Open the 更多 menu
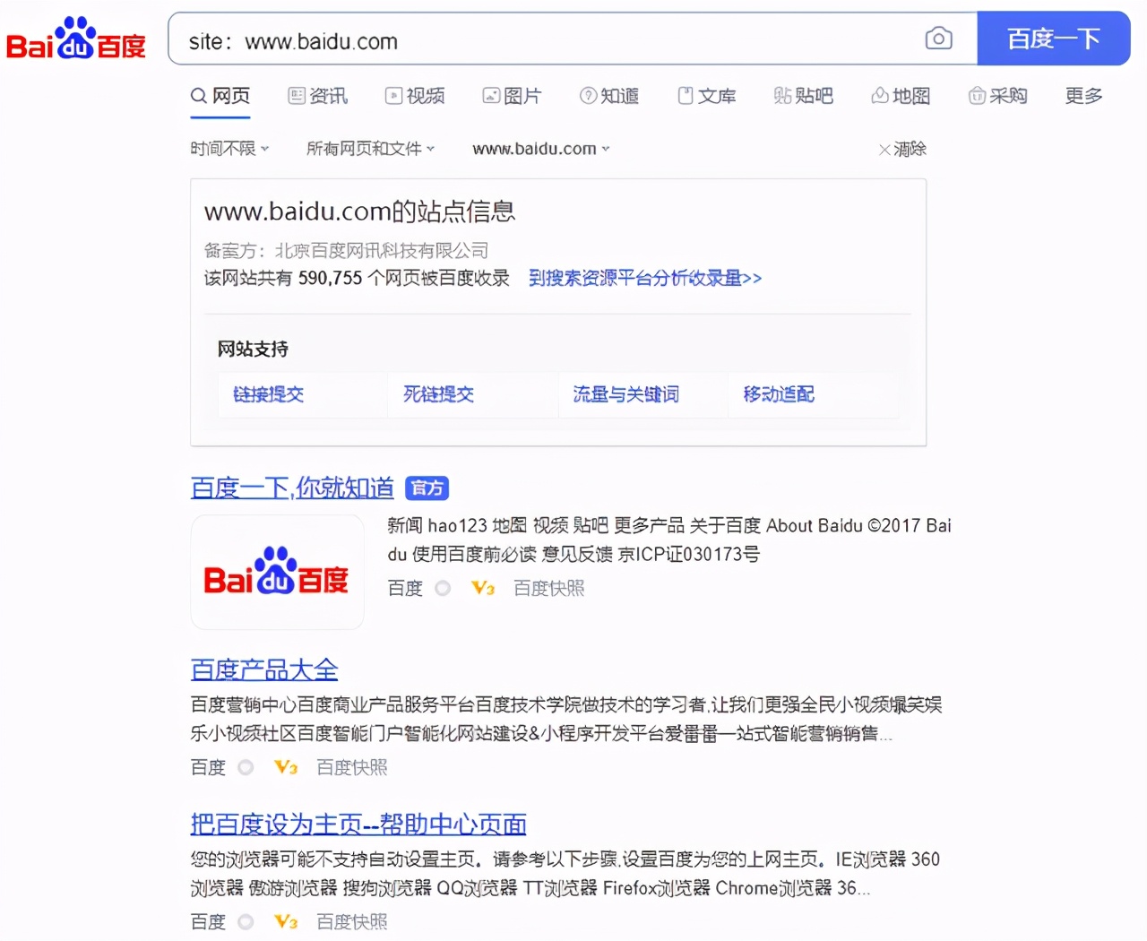 click(1082, 96)
